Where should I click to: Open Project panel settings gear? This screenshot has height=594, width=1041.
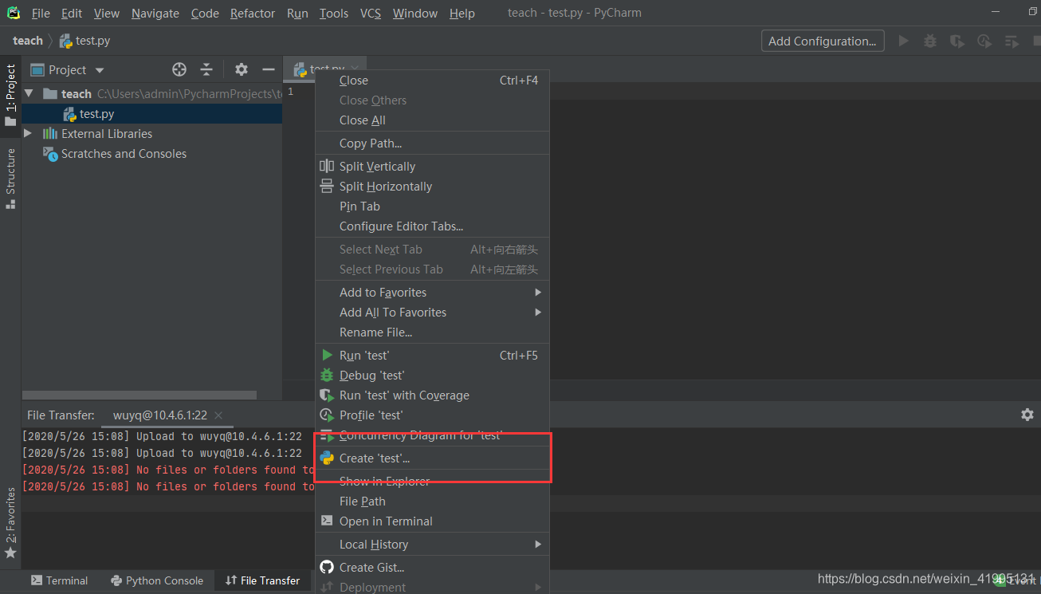pyautogui.click(x=242, y=69)
